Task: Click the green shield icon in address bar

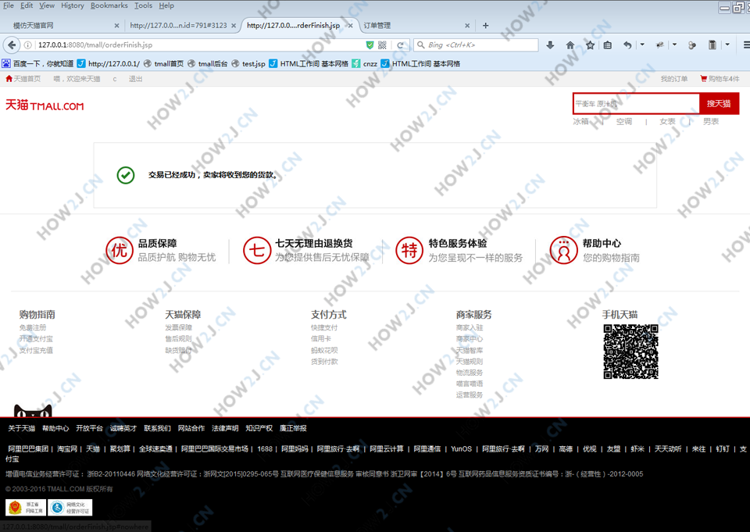Action: [x=370, y=45]
